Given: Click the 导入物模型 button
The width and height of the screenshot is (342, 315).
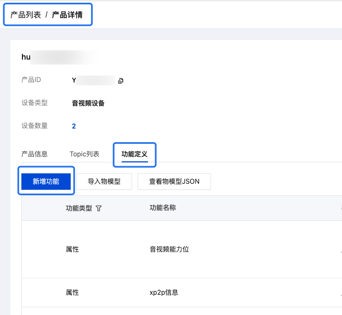Looking at the screenshot, I should pyautogui.click(x=104, y=182).
